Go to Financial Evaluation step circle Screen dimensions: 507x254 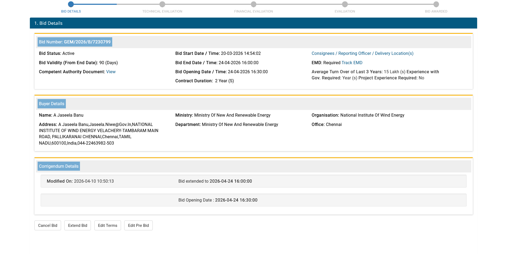253,4
